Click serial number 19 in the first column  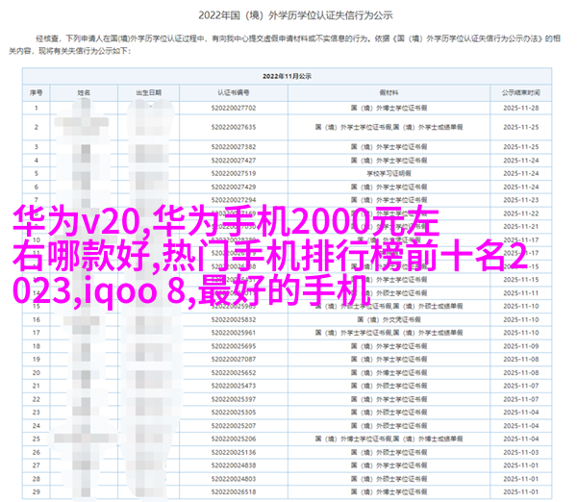click(x=37, y=360)
